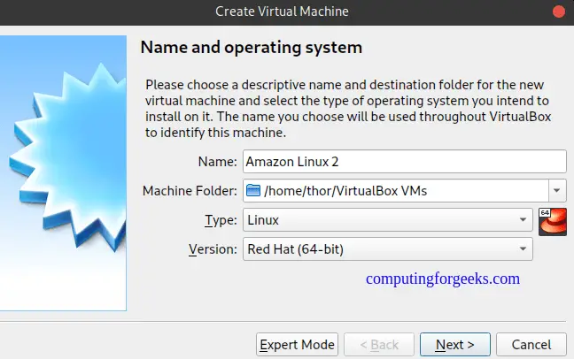Viewport: 574px width, 359px height.
Task: Click the Name: label
Action: 217,162
